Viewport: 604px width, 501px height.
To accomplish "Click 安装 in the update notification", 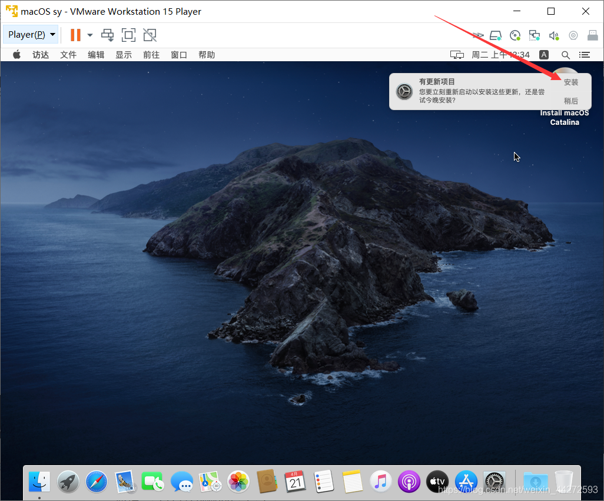I will (570, 82).
